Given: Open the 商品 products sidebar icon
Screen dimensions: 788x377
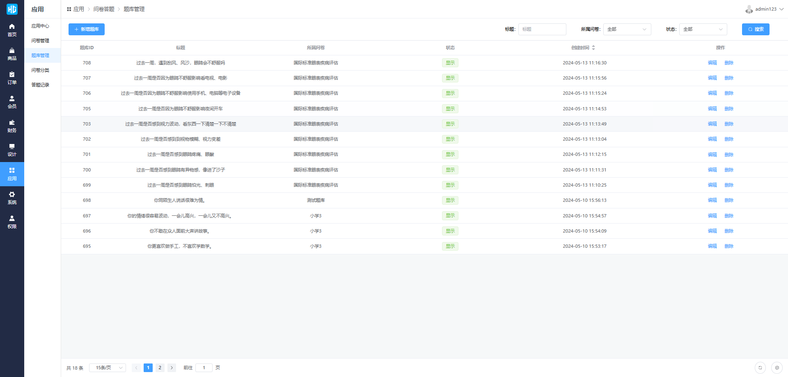Looking at the screenshot, I should [x=12, y=54].
